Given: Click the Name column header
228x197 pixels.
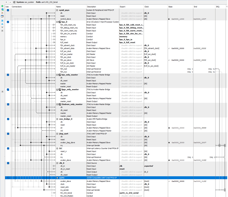Looking at the screenshot, I should point(71,7).
